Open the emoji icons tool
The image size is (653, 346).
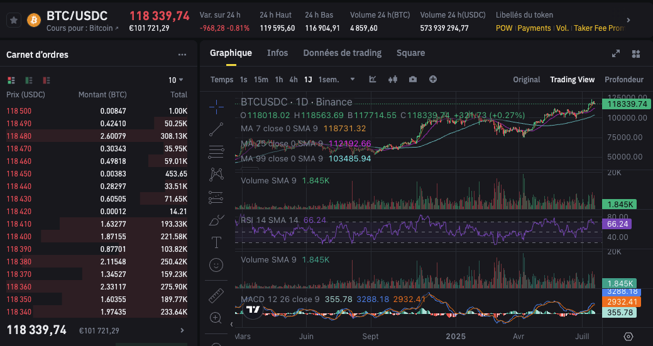coord(216,265)
